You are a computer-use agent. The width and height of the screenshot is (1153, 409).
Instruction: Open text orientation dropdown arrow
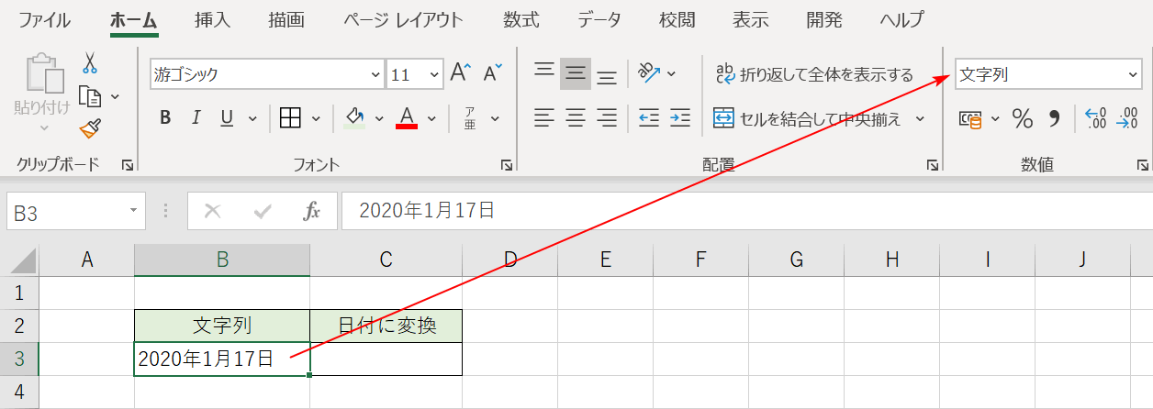(671, 73)
